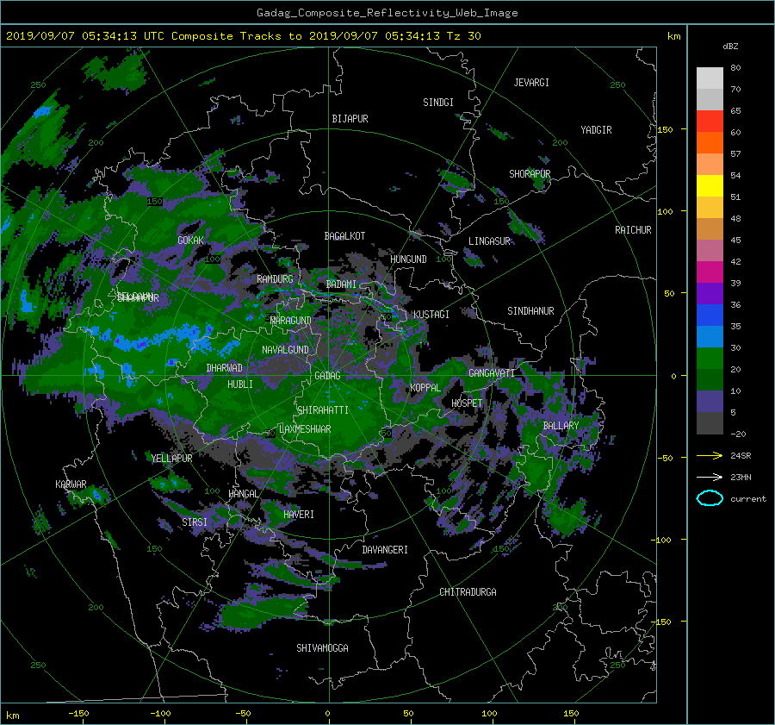Click the KOPPAL city label
Viewport: 775px width, 725px height.
click(425, 388)
